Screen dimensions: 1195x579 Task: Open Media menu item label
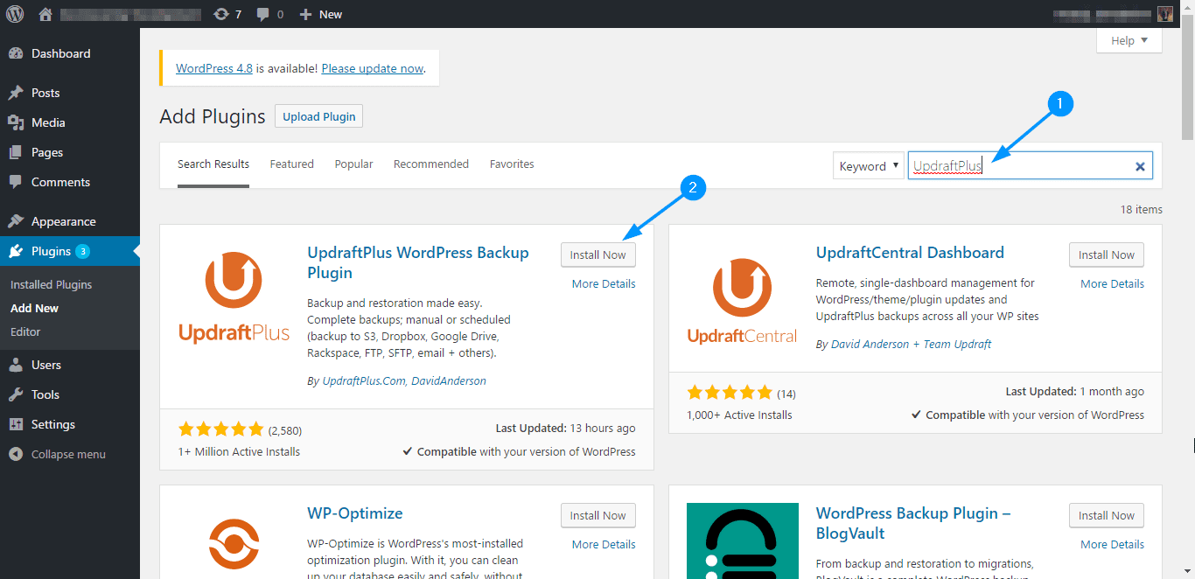pos(48,122)
